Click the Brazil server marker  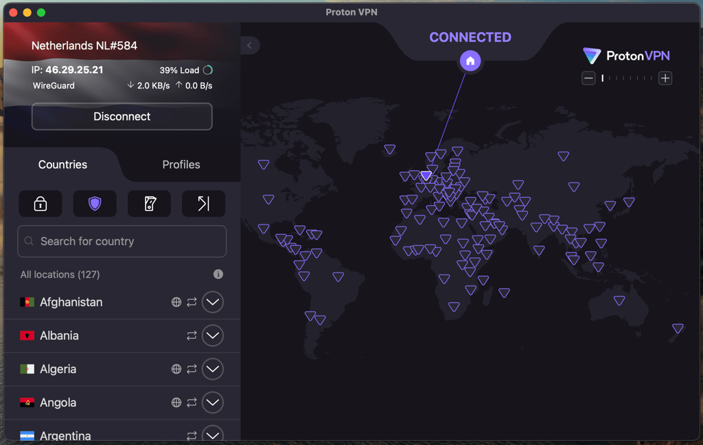click(x=338, y=277)
